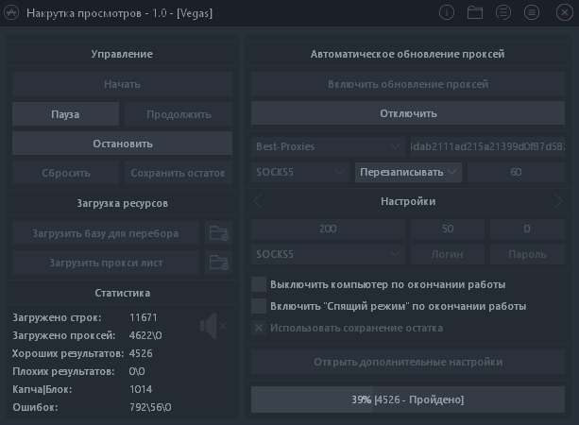The image size is (579, 425).
Task: Enable Выключить компьютер по окончании работы checkbox
Action: [x=258, y=284]
